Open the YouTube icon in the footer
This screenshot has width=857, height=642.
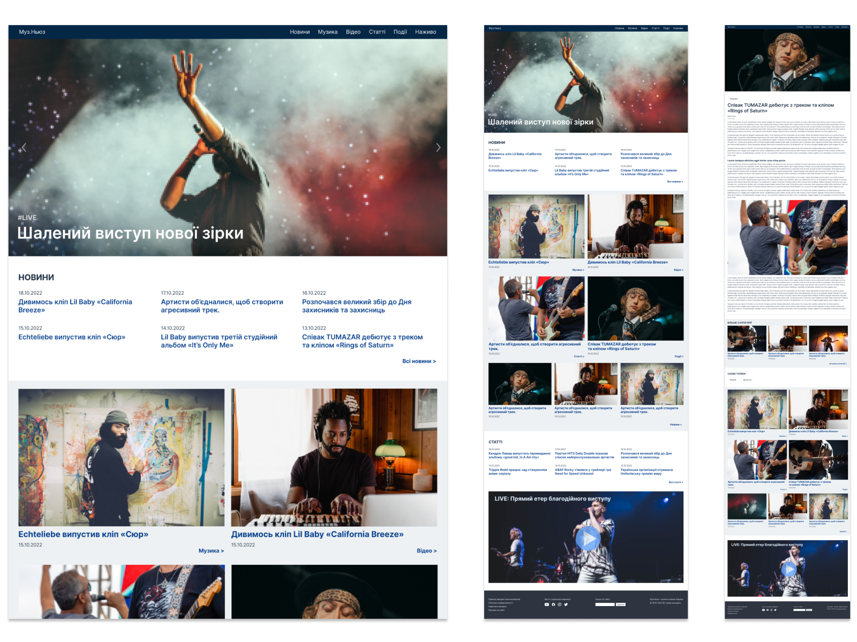[547, 604]
